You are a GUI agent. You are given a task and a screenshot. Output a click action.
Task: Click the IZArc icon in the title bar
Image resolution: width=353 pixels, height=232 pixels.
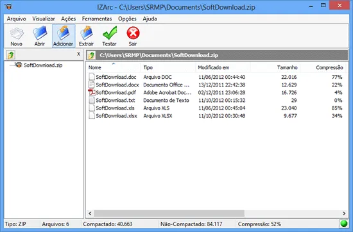8,6
